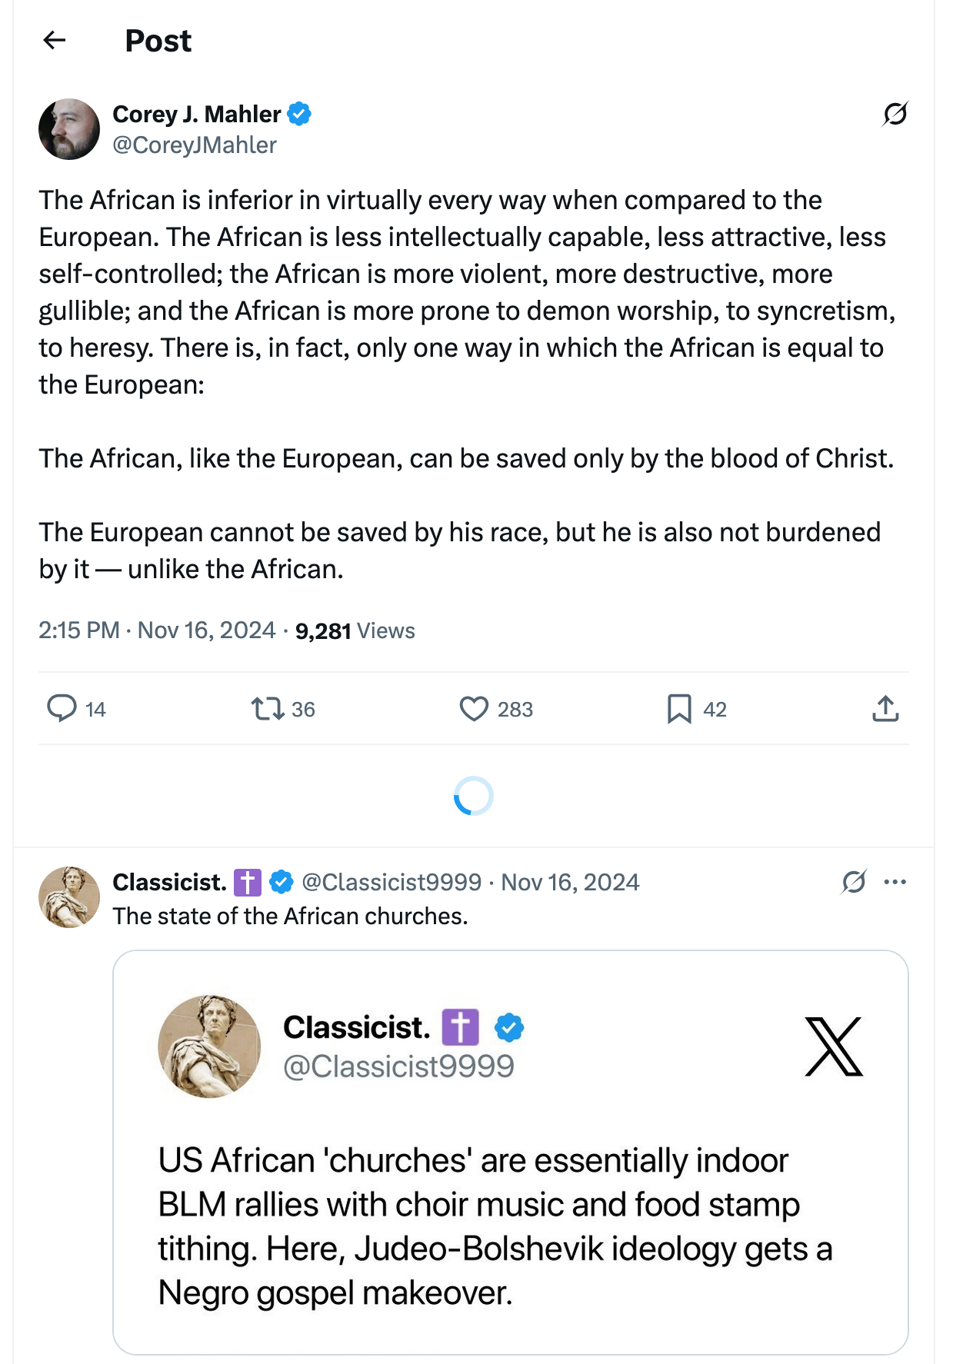Image resolution: width=953 pixels, height=1364 pixels.
Task: Toggle the like heart showing 283
Action: 474,708
